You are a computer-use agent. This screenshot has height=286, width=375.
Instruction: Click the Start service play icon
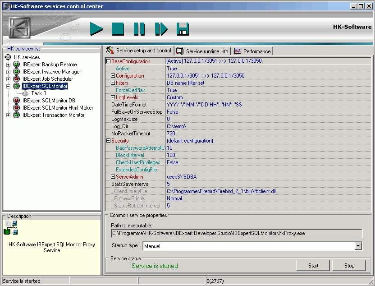[96, 29]
